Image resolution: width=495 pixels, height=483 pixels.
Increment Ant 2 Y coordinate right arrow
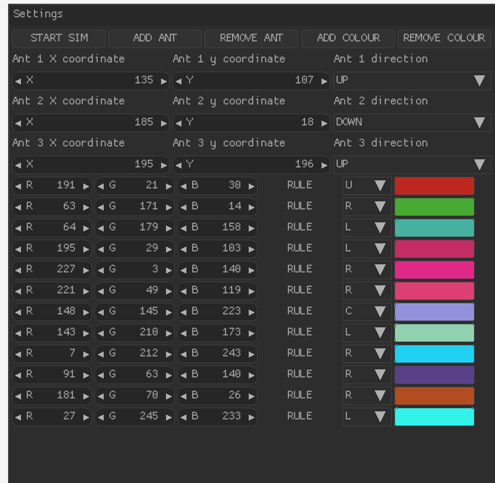(324, 123)
